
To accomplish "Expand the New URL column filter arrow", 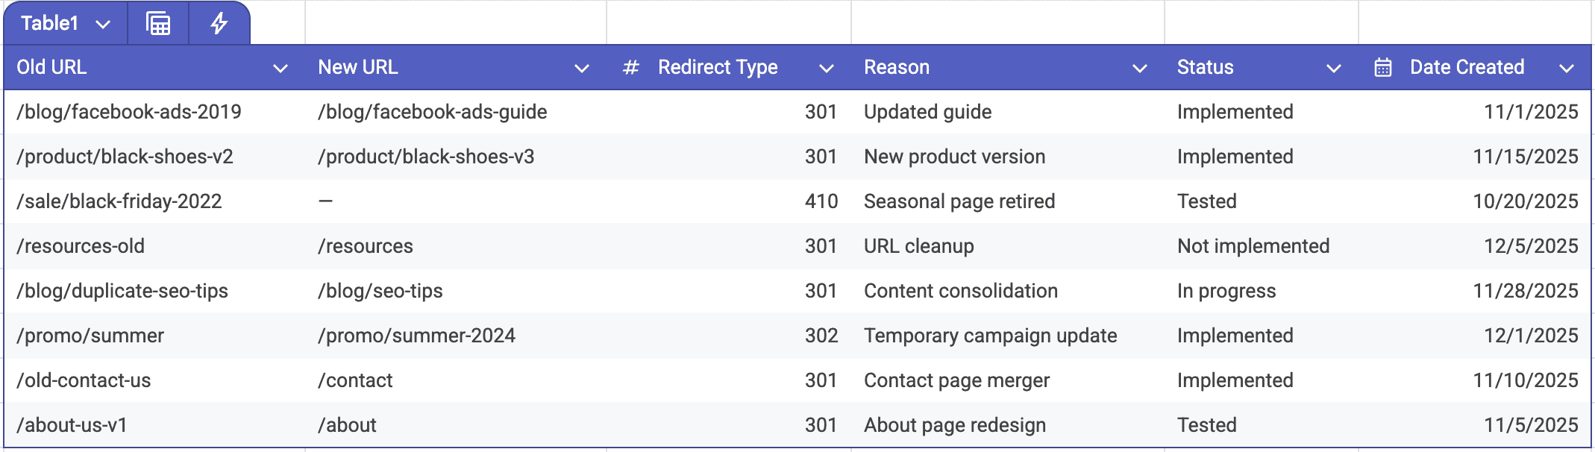I will pyautogui.click(x=582, y=69).
